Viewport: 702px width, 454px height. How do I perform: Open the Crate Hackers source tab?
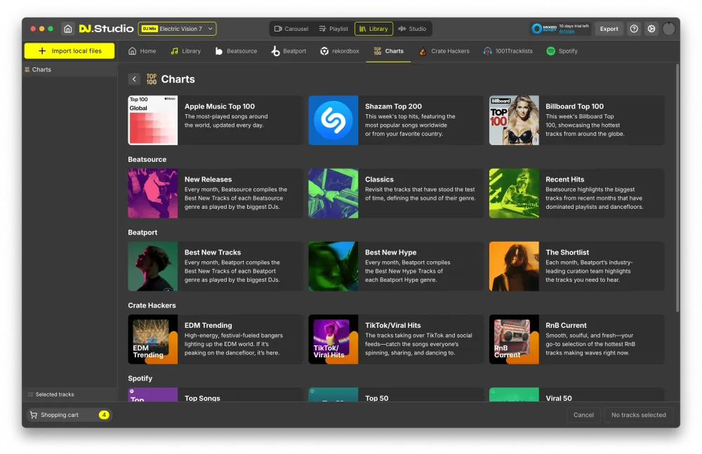coord(444,51)
